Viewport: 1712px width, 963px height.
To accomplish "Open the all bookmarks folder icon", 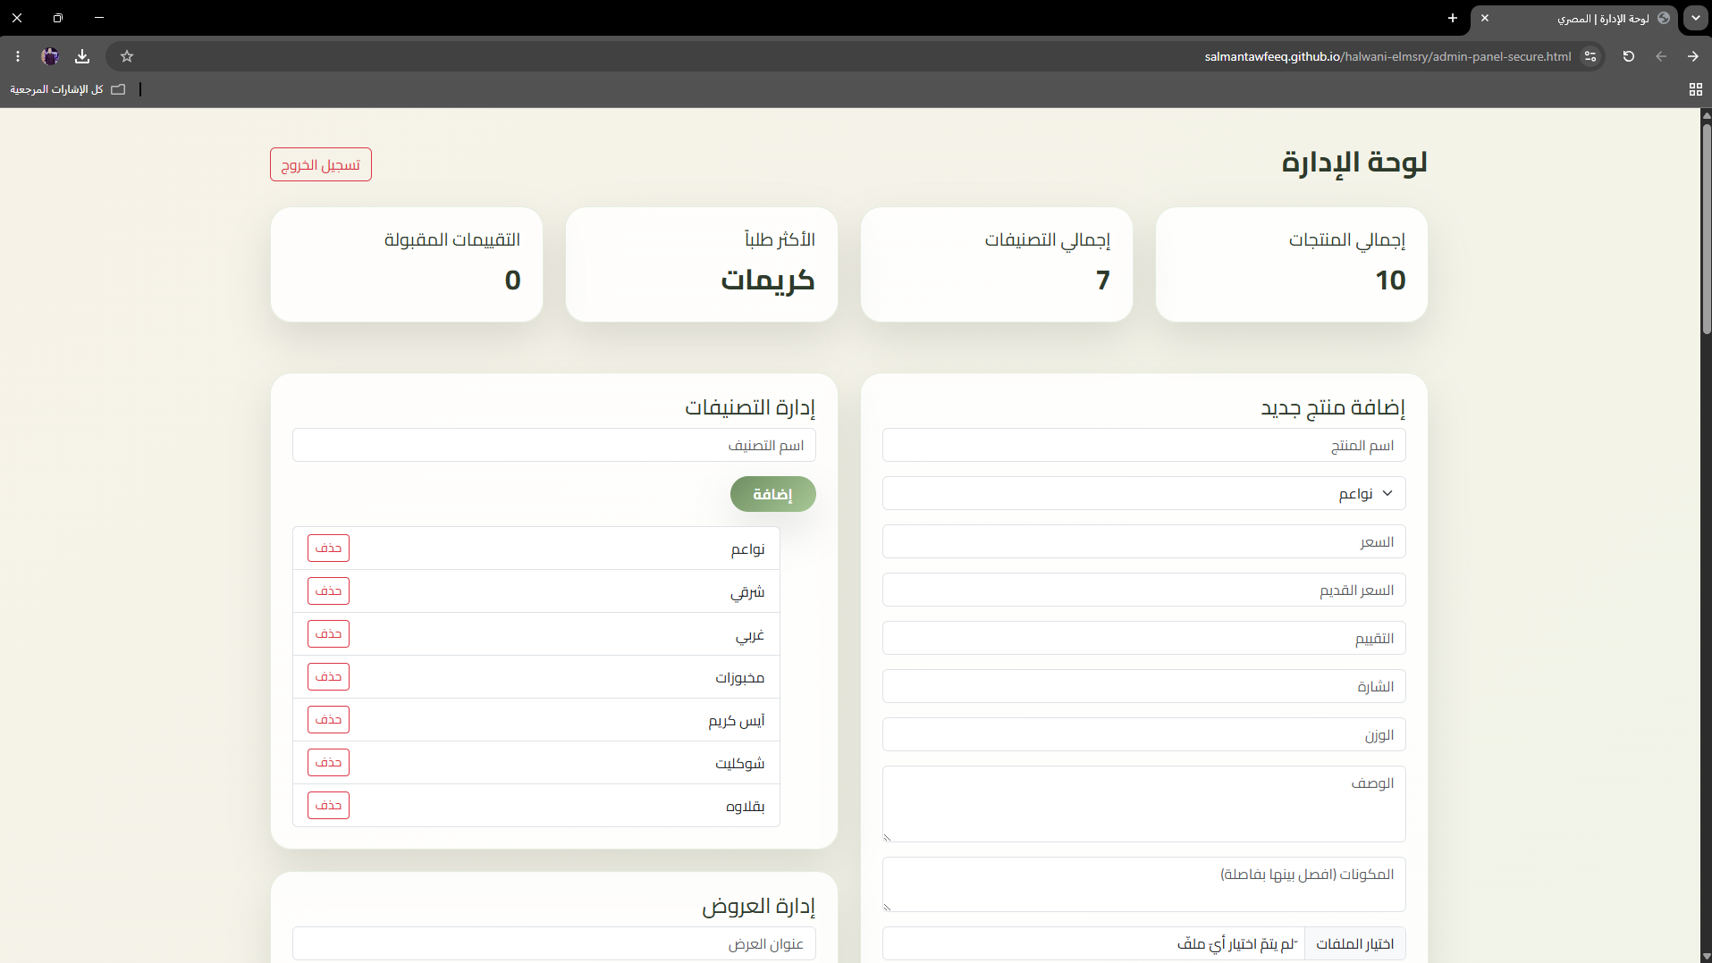I will click(x=118, y=89).
